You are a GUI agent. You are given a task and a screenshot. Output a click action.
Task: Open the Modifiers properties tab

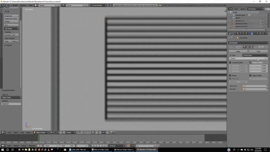pyautogui.click(x=252, y=33)
